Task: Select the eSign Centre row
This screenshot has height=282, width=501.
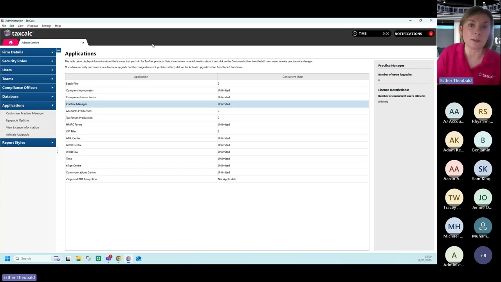Action: click(217, 166)
